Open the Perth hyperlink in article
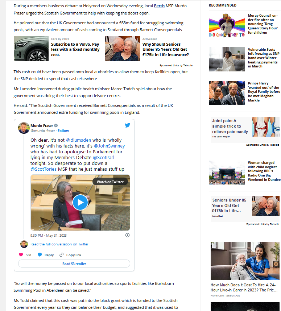Screen dimensions: 281x311 point(159,6)
